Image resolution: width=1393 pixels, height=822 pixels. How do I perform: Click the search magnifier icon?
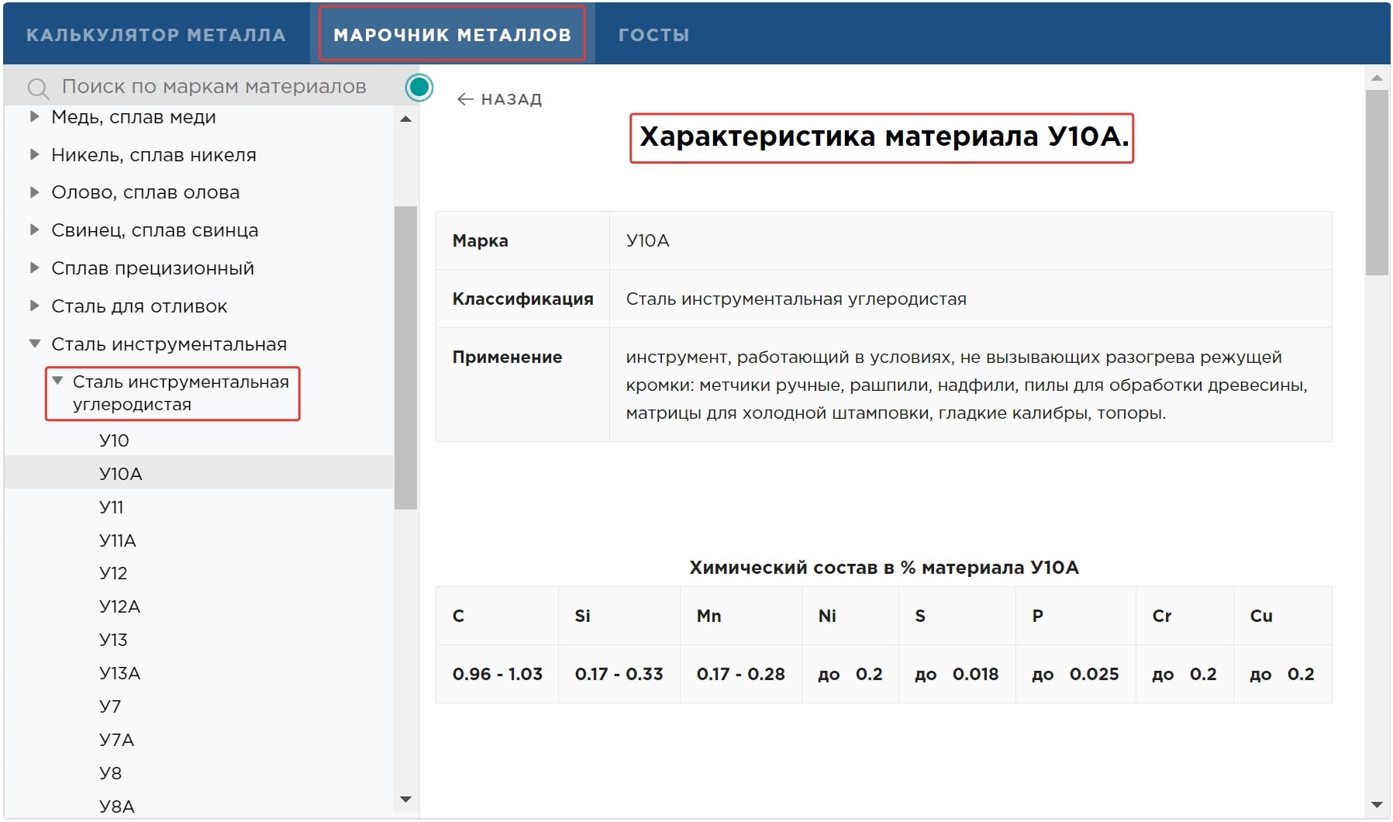(x=38, y=88)
